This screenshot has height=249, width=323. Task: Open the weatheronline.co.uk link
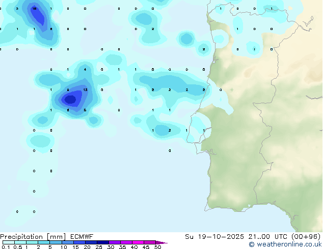click(285, 244)
